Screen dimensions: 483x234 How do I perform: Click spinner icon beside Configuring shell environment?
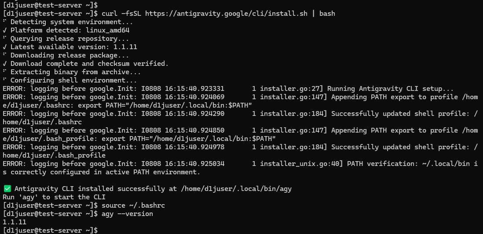click(5, 80)
